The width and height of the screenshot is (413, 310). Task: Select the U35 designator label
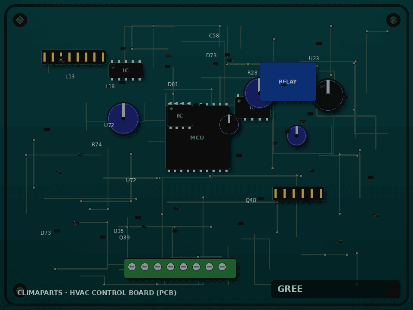point(119,231)
